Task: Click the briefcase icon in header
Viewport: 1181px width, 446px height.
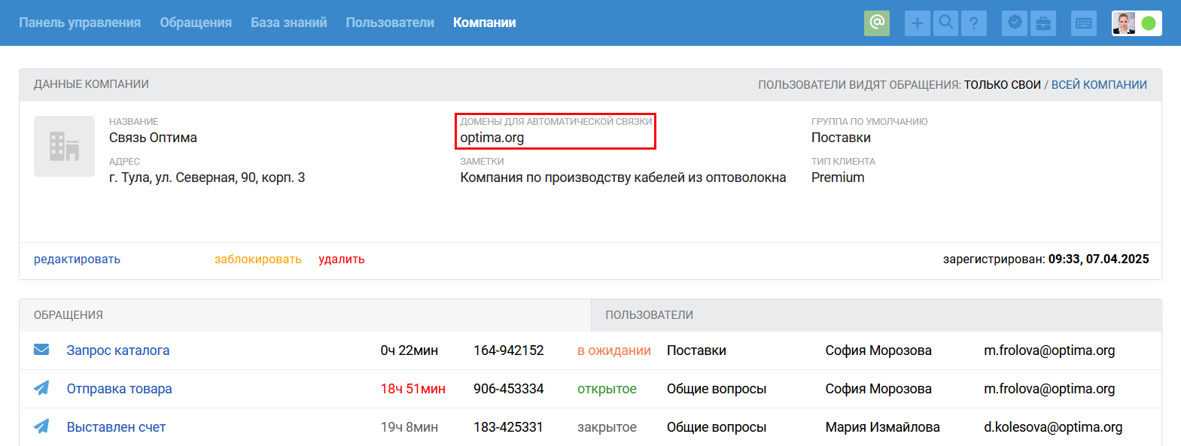Action: click(x=1043, y=23)
